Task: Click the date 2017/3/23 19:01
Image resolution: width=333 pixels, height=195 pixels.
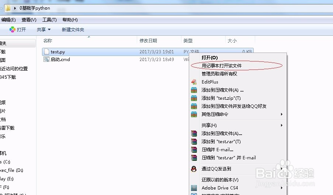Action: [156, 52]
